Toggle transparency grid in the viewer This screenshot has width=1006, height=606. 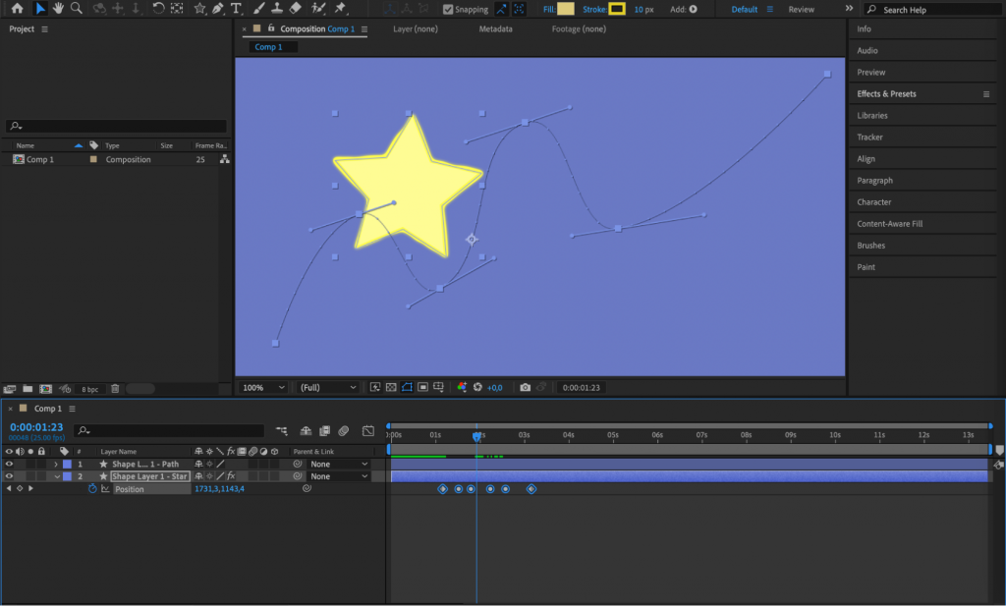tap(391, 387)
